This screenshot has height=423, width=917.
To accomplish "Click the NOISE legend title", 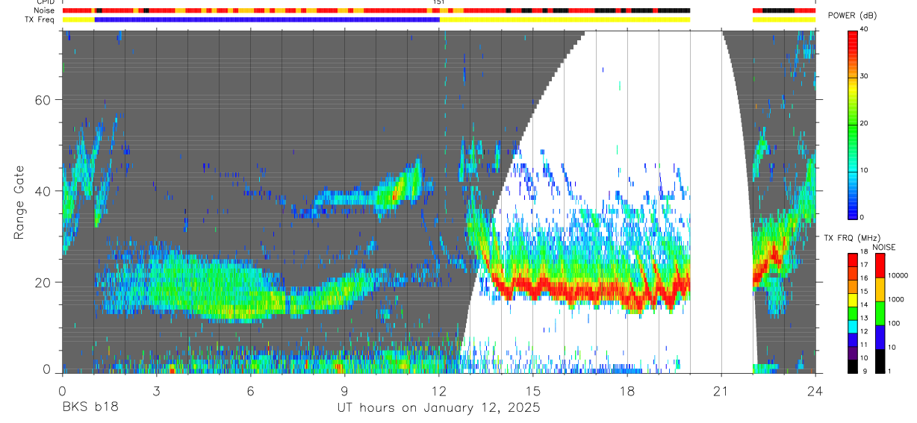I will 883,247.
